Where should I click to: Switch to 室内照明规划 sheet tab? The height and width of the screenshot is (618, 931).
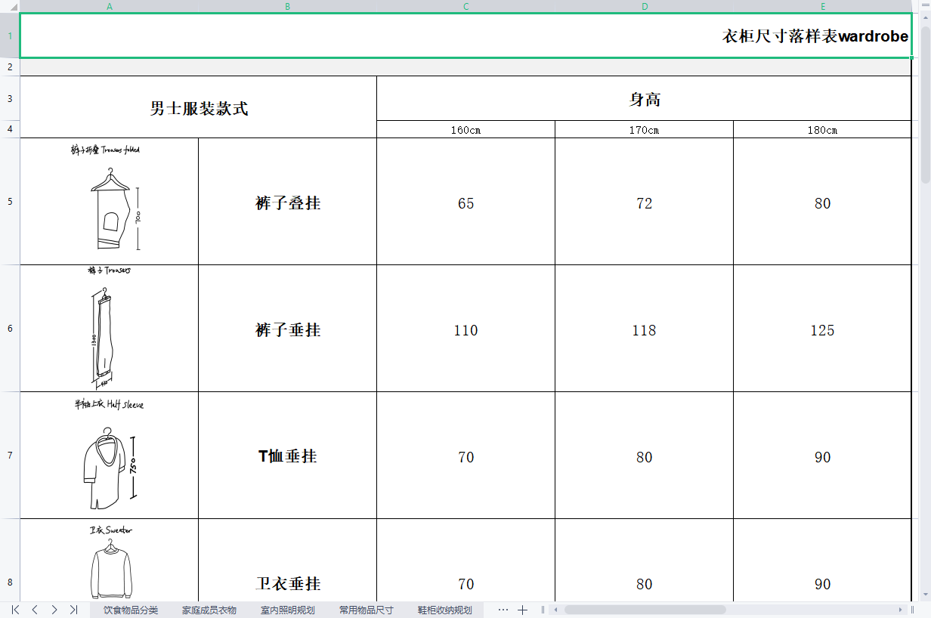pyautogui.click(x=288, y=610)
